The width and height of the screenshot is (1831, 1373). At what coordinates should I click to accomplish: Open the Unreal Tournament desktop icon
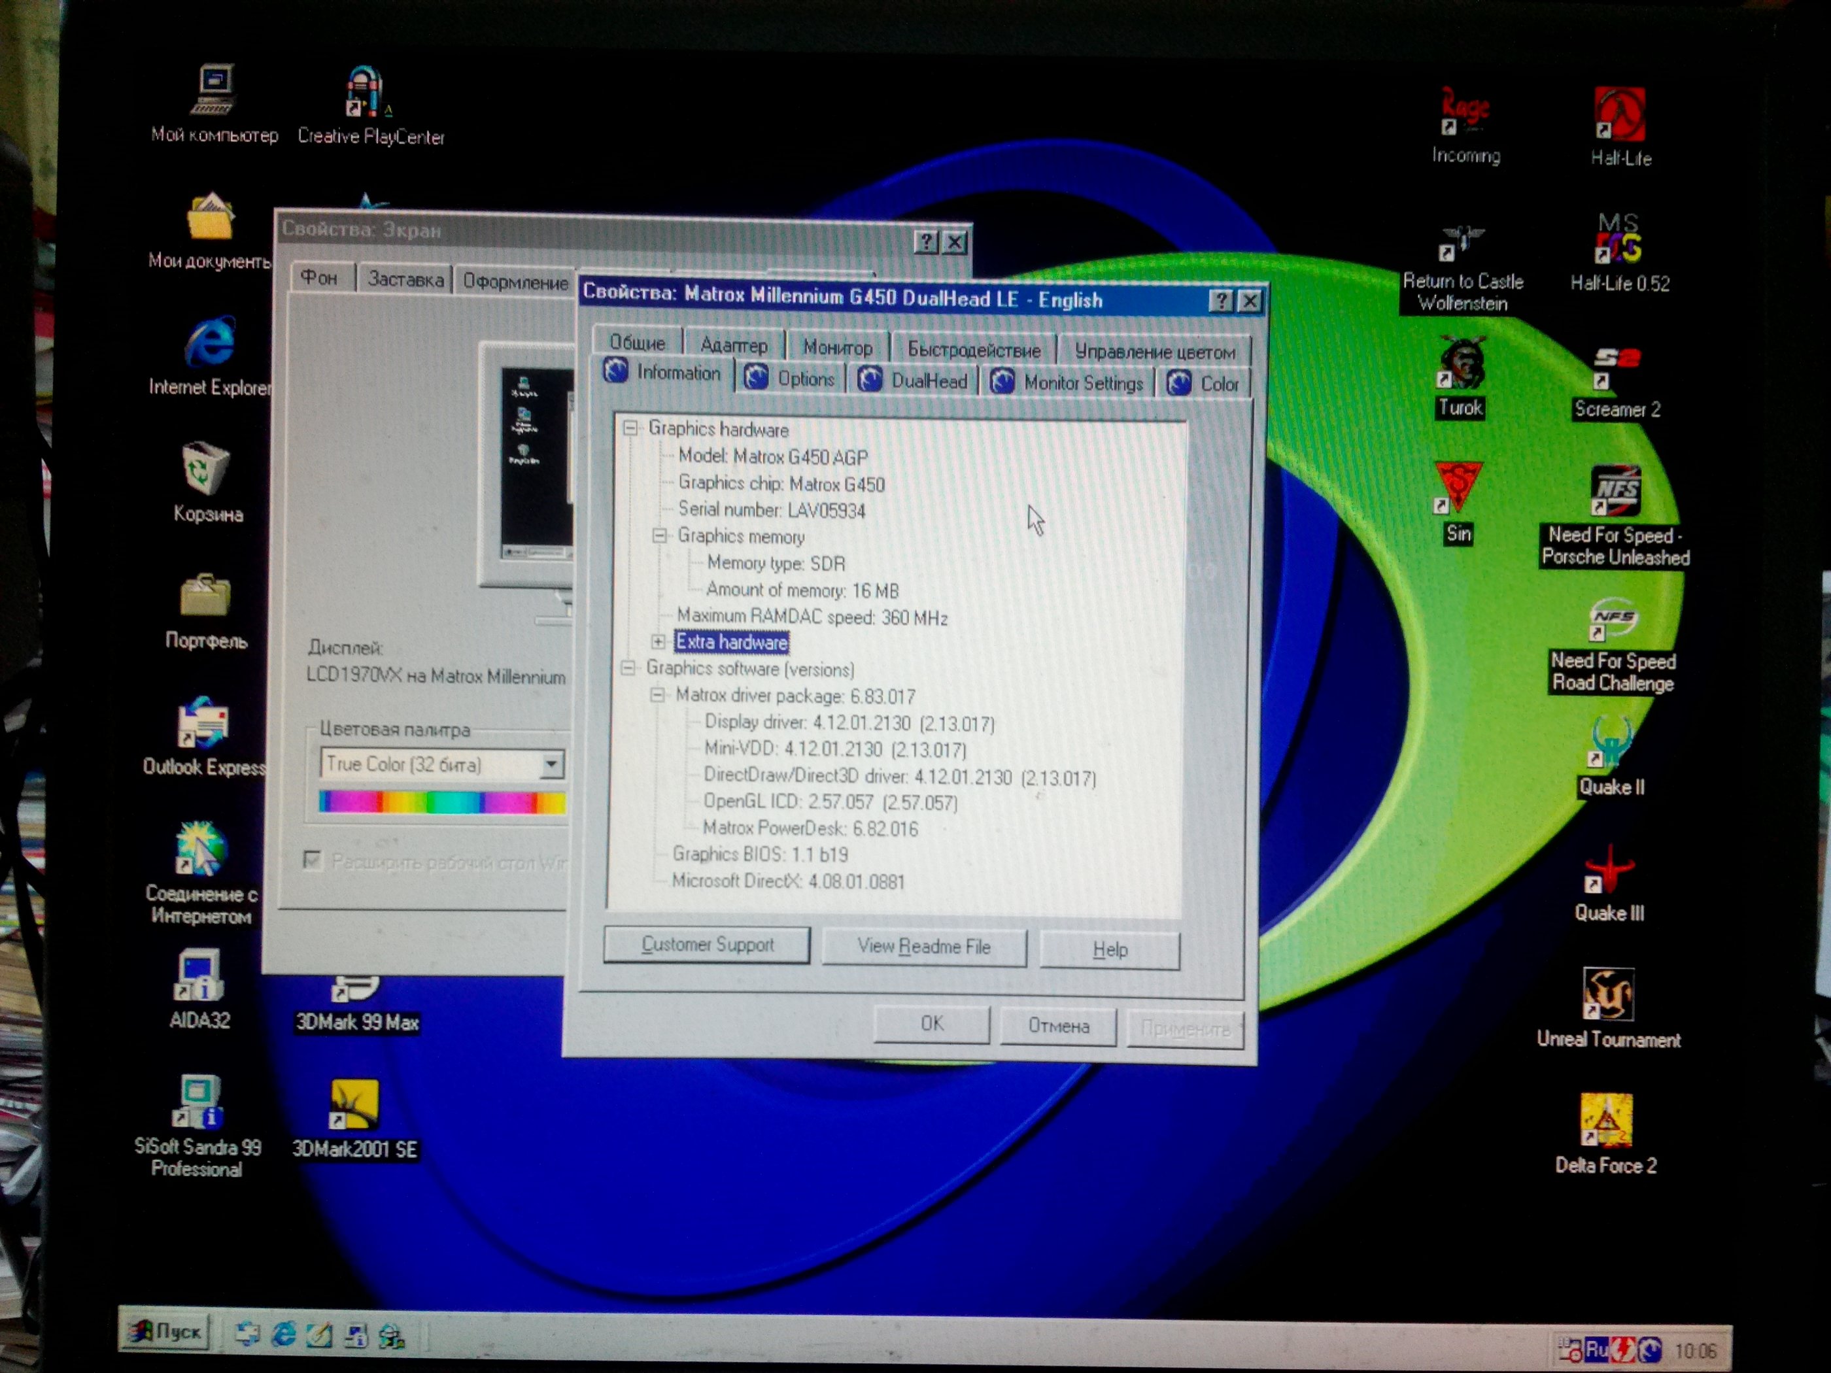pyautogui.click(x=1607, y=996)
